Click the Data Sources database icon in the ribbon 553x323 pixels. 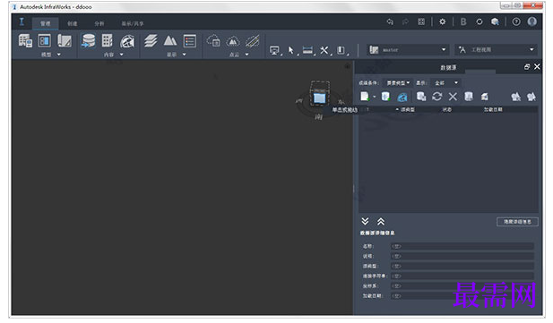pos(88,41)
